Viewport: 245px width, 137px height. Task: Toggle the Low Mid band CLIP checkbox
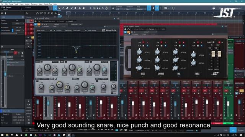click(x=162, y=46)
